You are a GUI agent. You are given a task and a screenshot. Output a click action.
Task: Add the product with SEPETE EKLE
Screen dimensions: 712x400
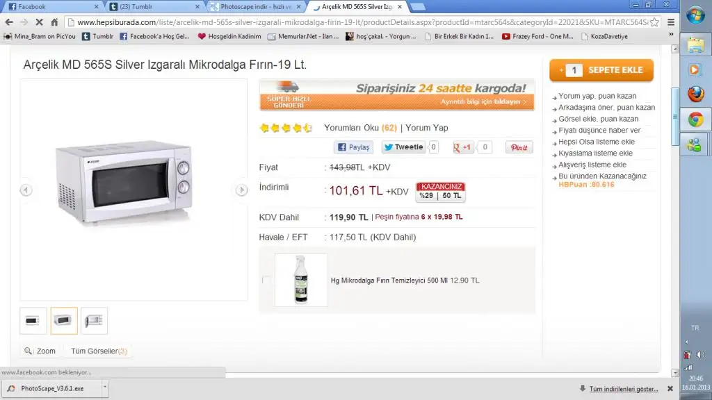tap(601, 70)
